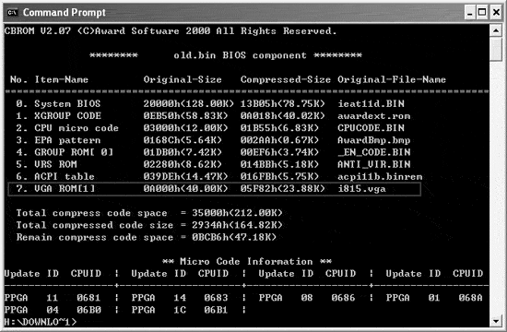
Task: Click the Item-Name column header
Action: (x=62, y=79)
